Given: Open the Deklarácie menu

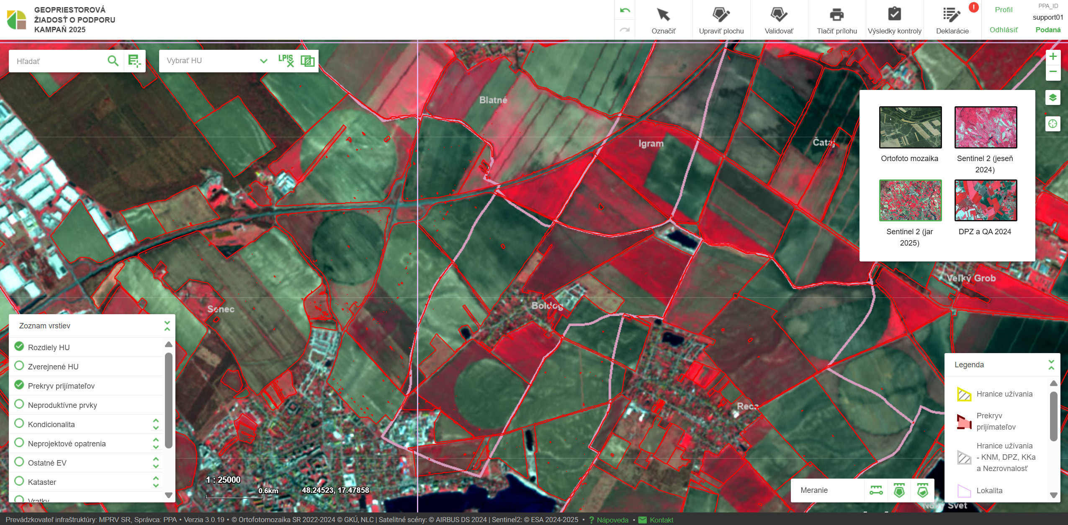Looking at the screenshot, I should coord(952,15).
